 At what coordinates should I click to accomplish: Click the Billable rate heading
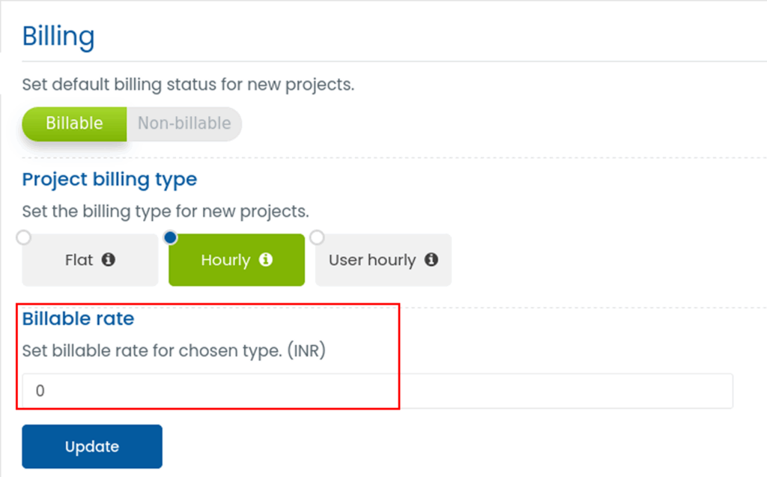78,318
